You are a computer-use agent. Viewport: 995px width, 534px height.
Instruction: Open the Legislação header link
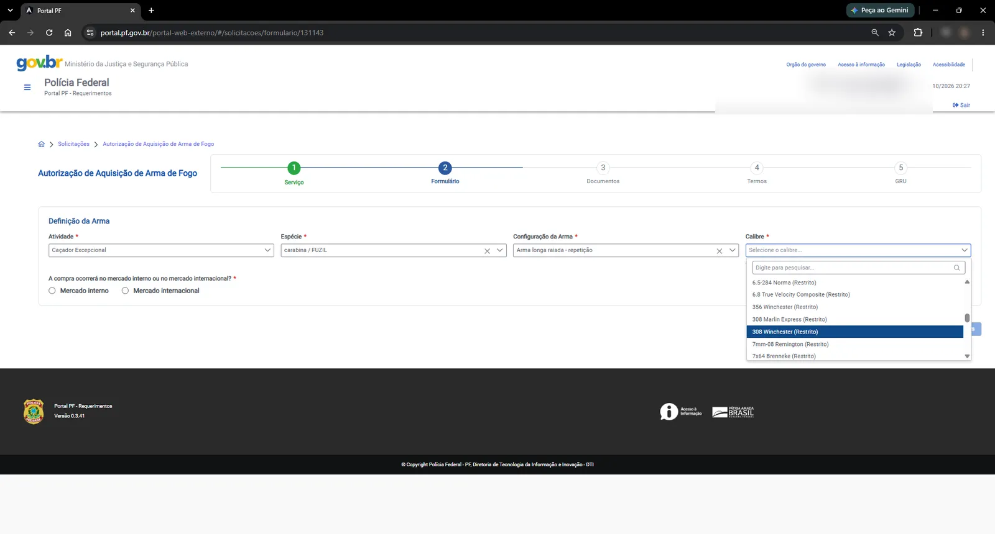tap(909, 65)
